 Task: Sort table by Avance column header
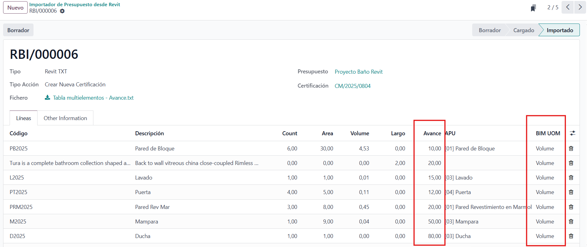click(x=432, y=133)
